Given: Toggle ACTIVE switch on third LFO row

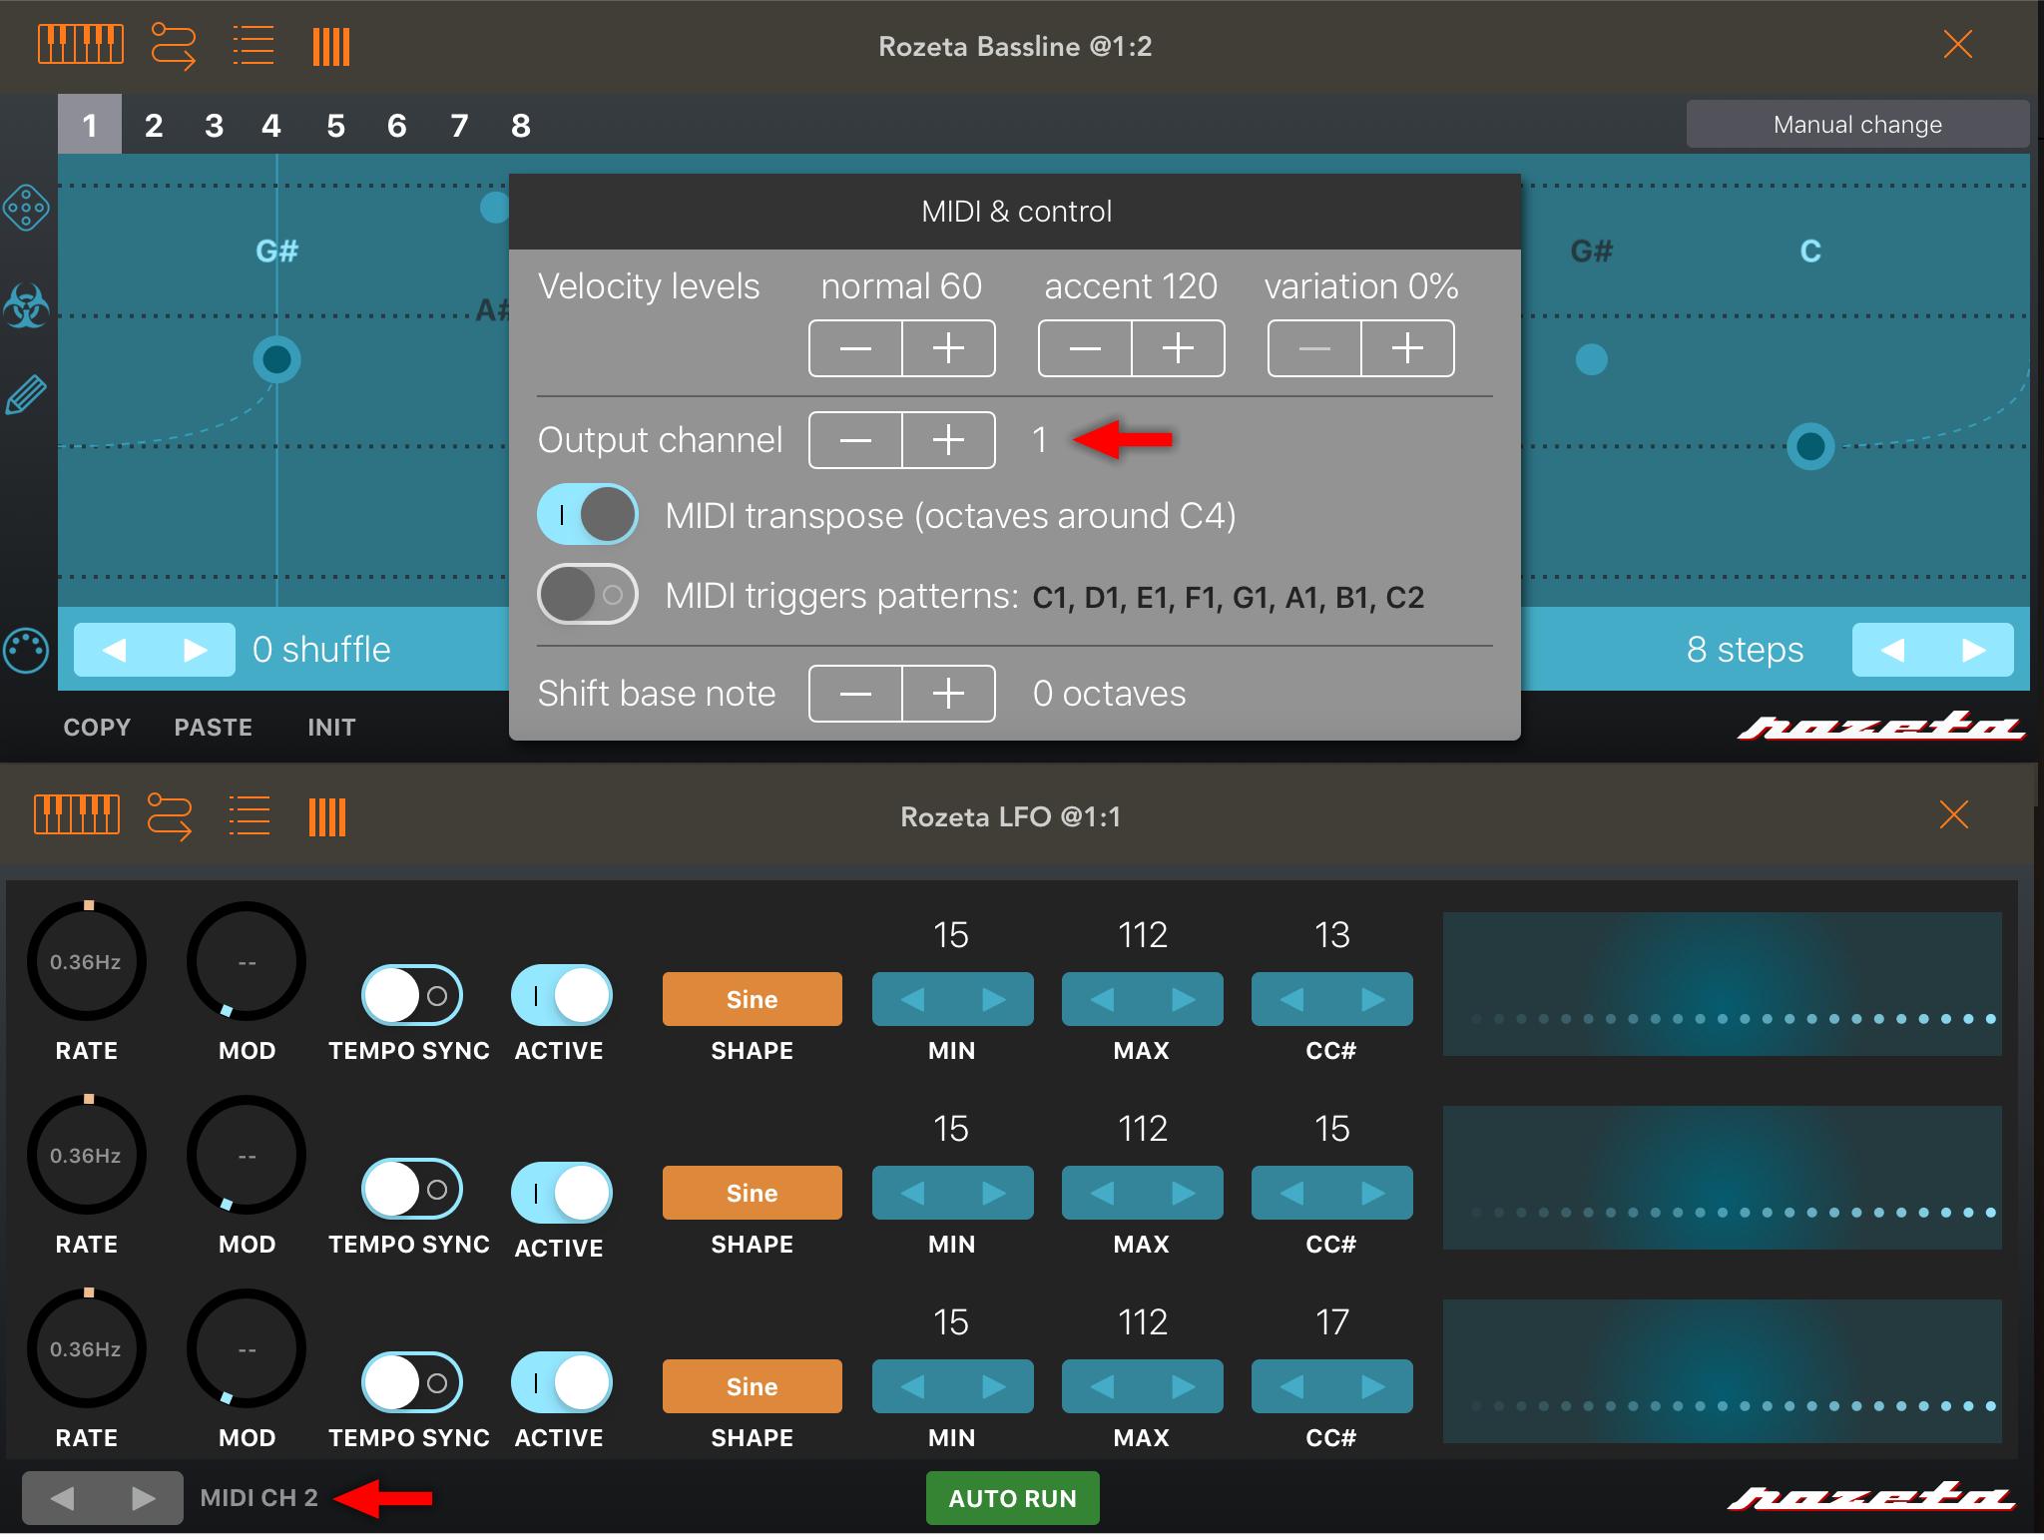Looking at the screenshot, I should click(x=561, y=1382).
